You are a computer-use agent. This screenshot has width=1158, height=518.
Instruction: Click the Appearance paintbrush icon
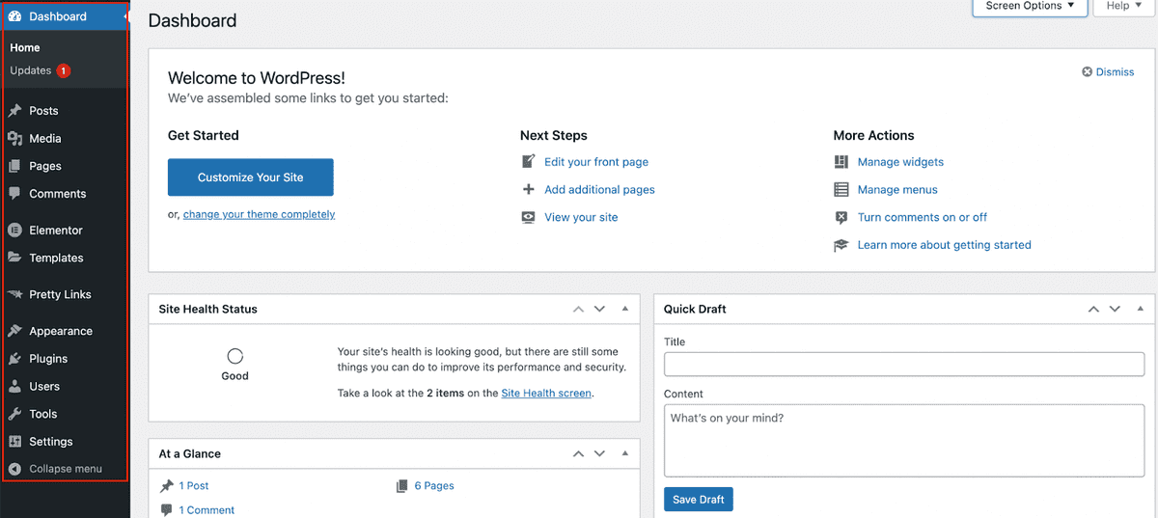[x=14, y=331]
